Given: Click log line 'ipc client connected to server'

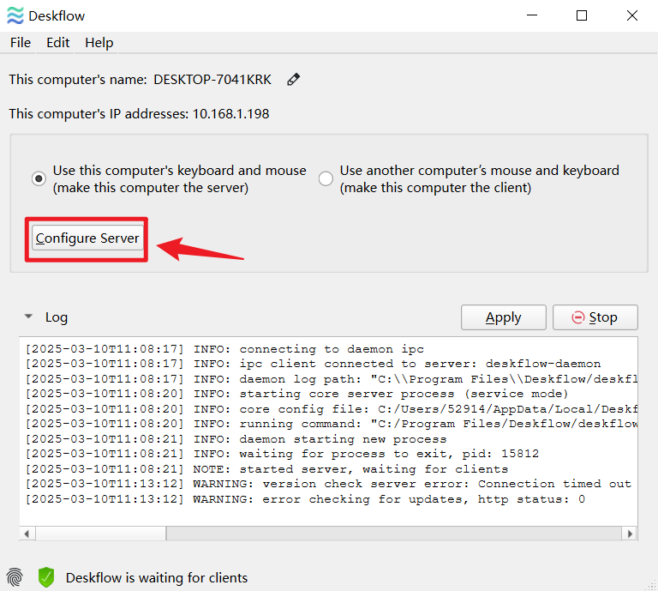Looking at the screenshot, I should click(x=313, y=364).
